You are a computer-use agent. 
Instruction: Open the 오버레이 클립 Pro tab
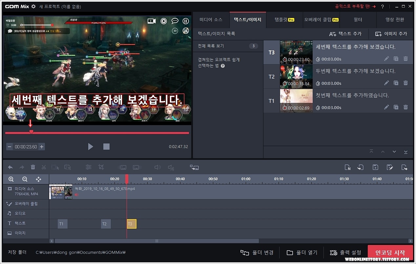click(x=321, y=20)
